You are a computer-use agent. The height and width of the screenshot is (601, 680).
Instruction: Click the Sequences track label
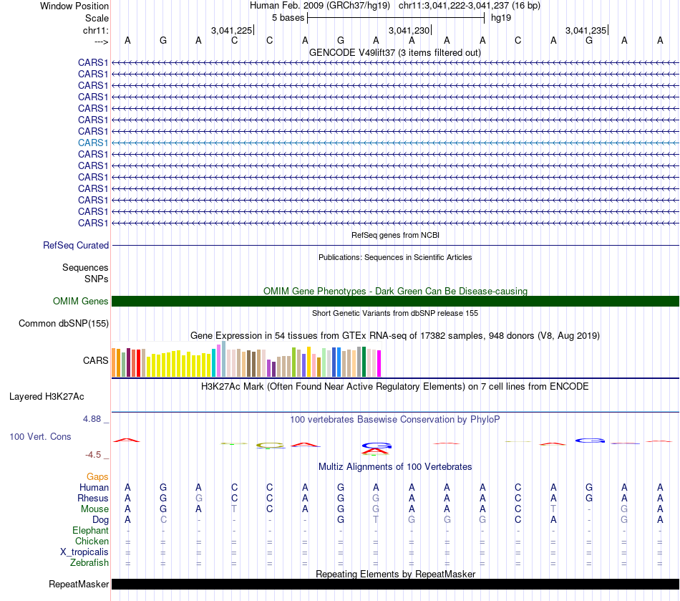[85, 267]
